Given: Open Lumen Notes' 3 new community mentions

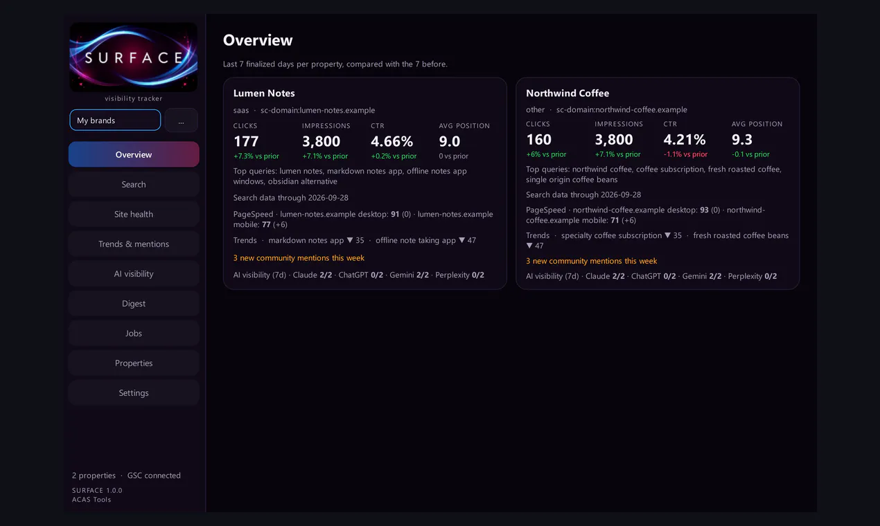Looking at the screenshot, I should tap(299, 257).
